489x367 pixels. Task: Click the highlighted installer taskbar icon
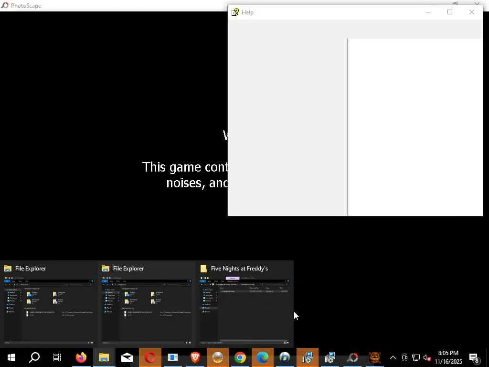[308, 357]
